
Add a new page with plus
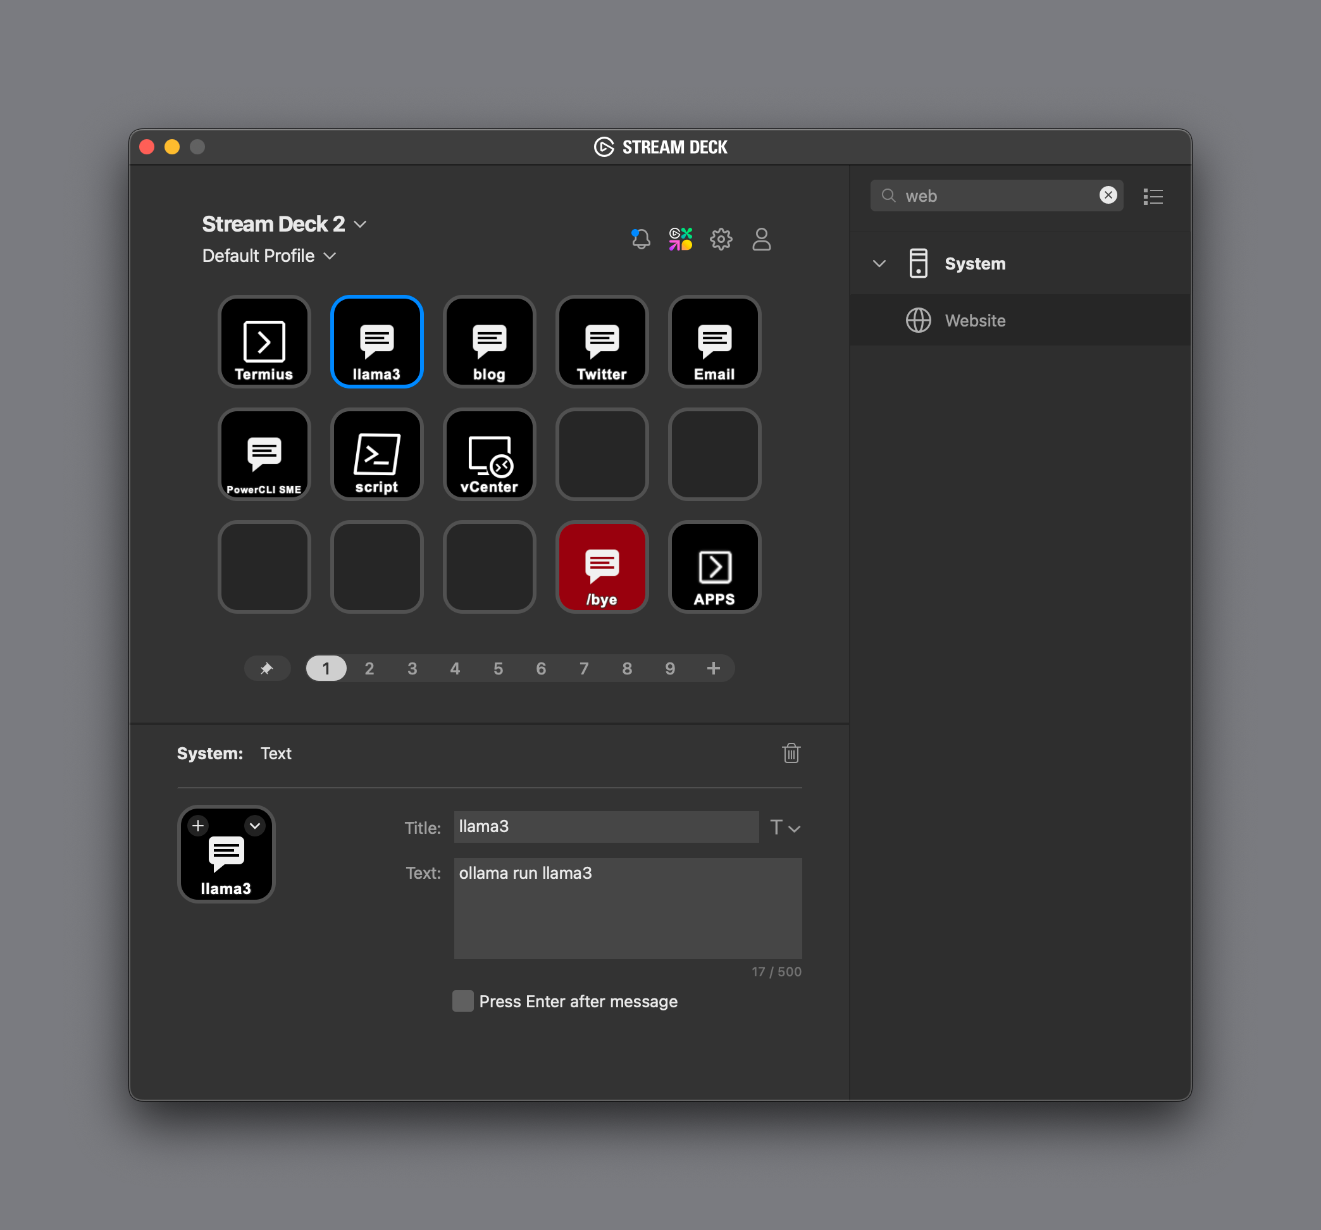(x=713, y=669)
